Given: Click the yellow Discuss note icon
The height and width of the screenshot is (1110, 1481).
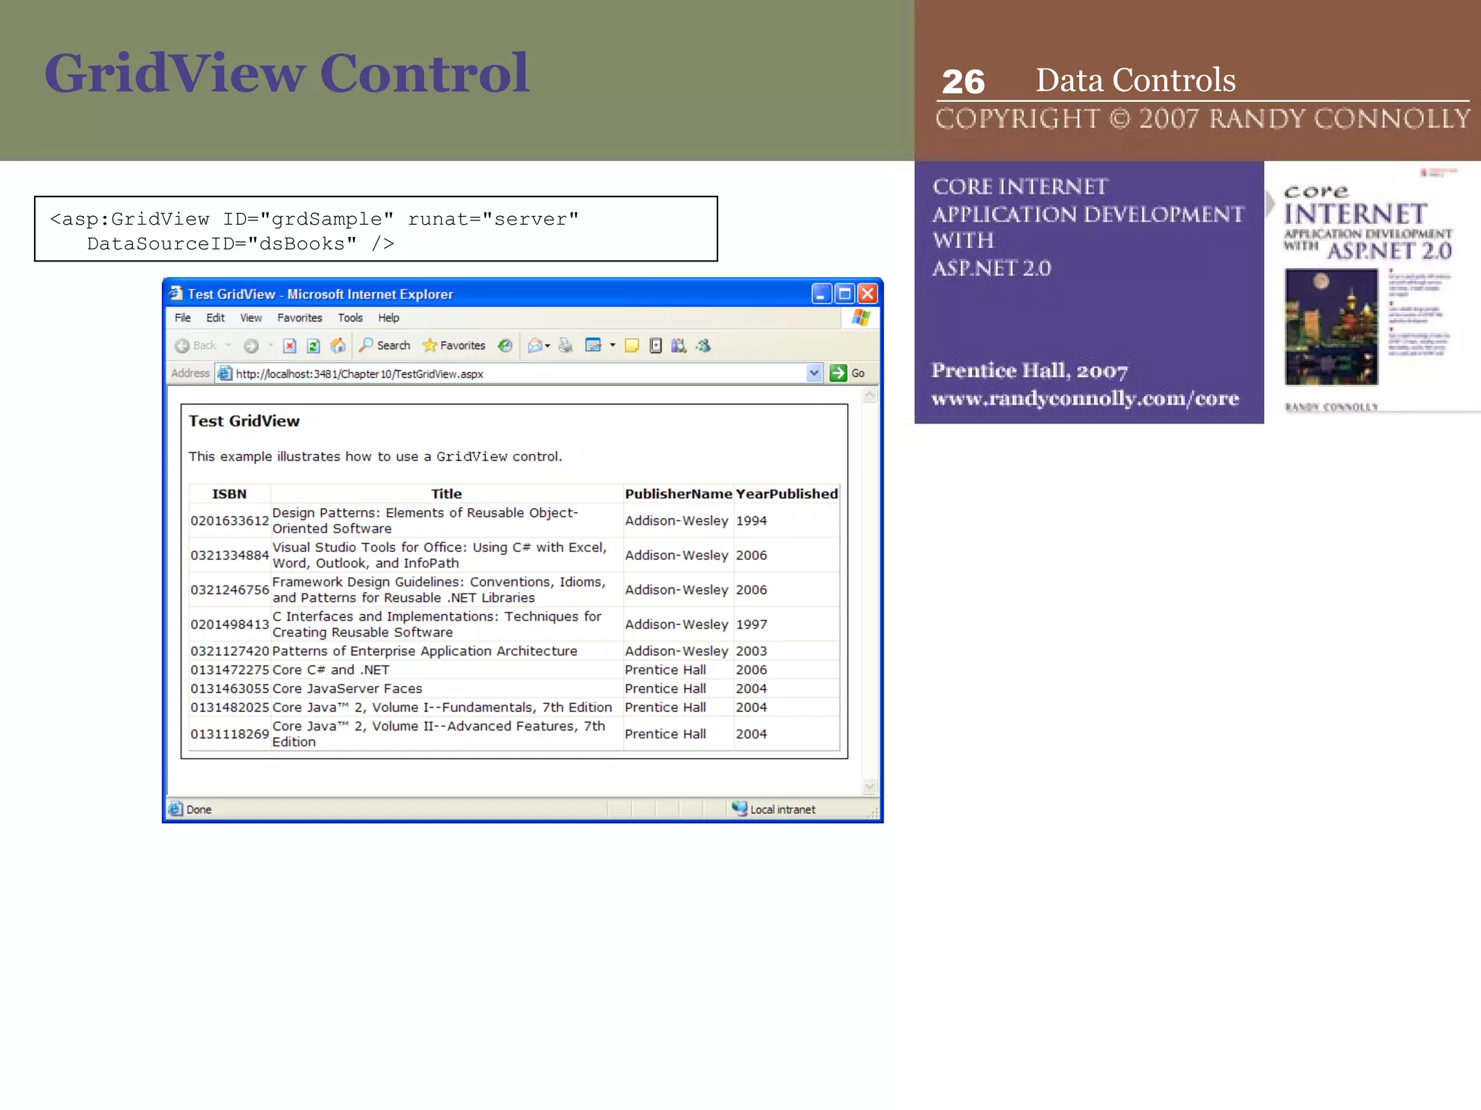Looking at the screenshot, I should coord(631,346).
